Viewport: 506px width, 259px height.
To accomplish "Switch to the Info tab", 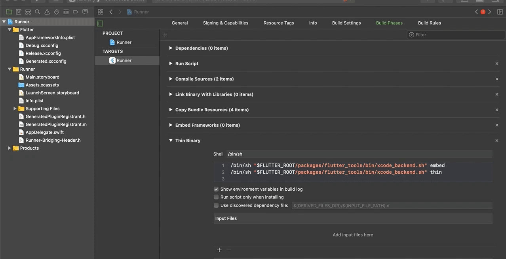I will coord(313,23).
